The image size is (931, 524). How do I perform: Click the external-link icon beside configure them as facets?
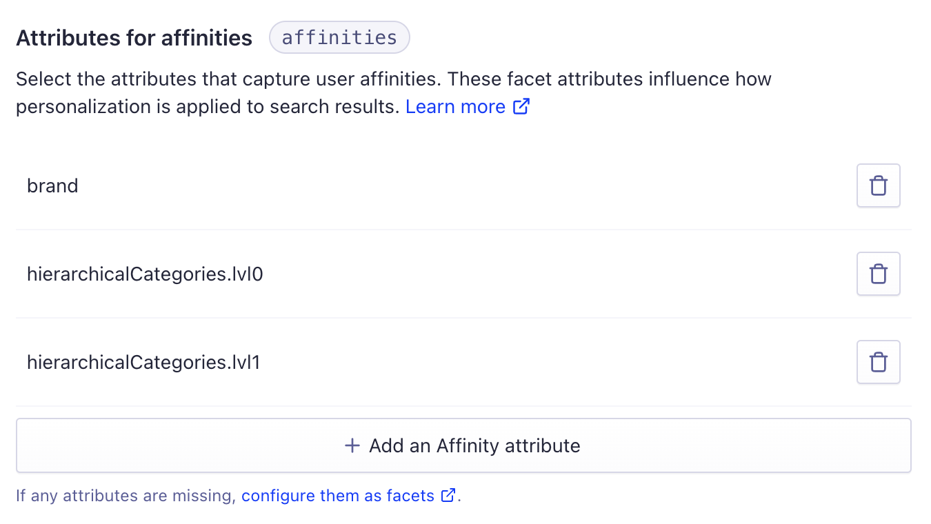[x=449, y=495]
